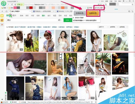Open the 工具 menu
Image resolution: width=135 pixels, height=104 pixels.
(x=115, y=1)
